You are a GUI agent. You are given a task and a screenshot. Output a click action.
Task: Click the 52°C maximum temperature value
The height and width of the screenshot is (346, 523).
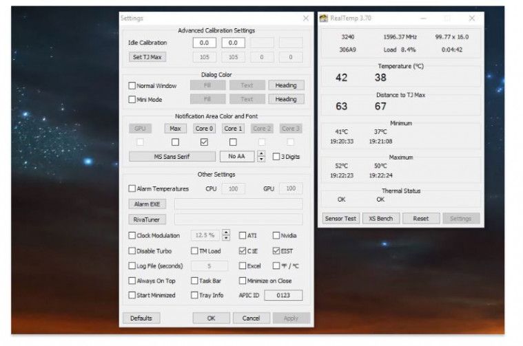(342, 166)
